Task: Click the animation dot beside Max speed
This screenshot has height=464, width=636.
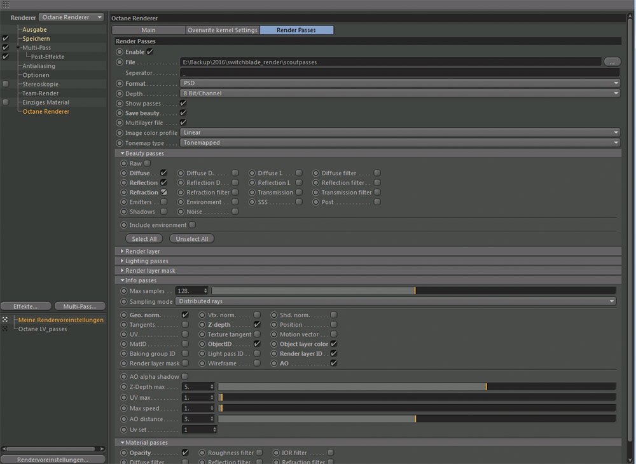Action: (124, 409)
